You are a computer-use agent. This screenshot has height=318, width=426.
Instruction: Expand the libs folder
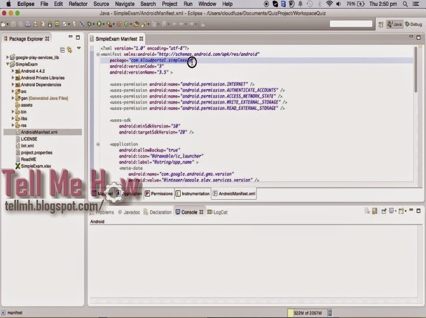(13, 118)
